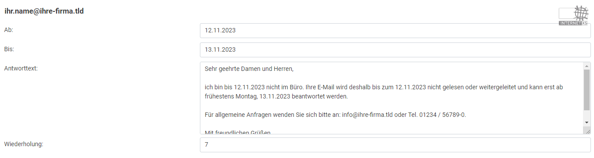Click the Bis label

tap(9, 49)
